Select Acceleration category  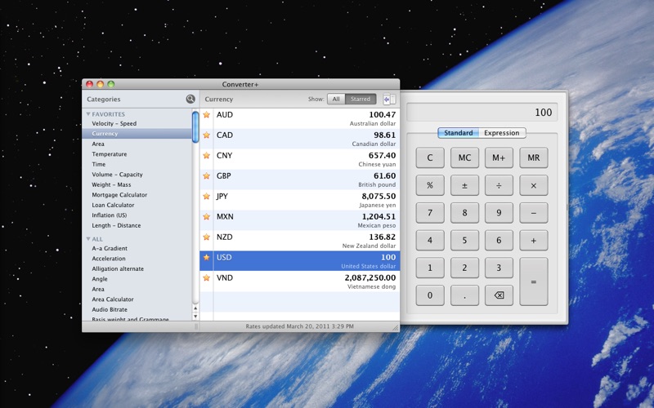point(109,259)
